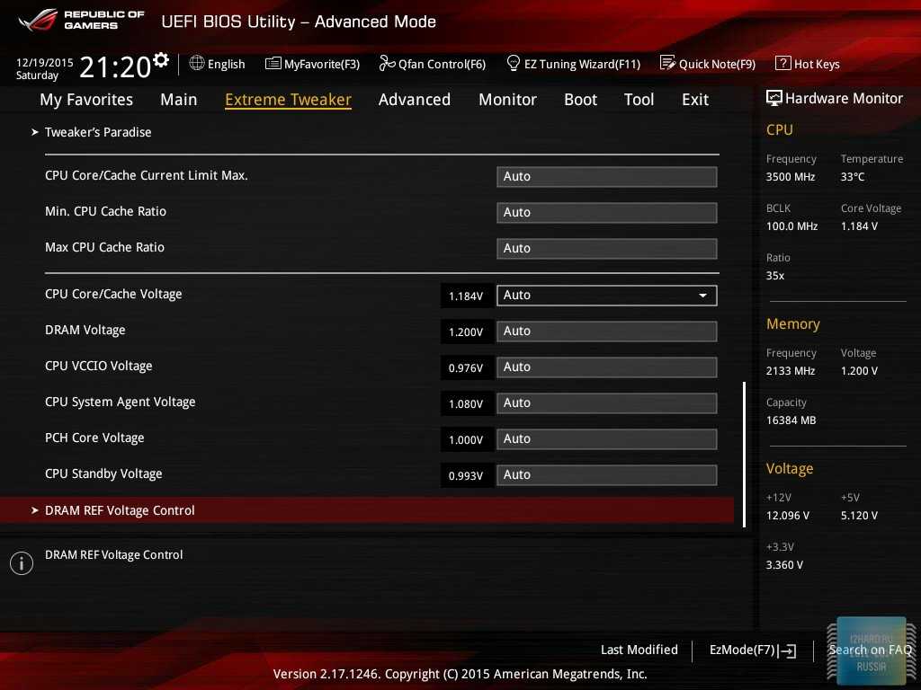Expand Tweaker's Paradise submenu
Image resolution: width=921 pixels, height=690 pixels.
coord(98,132)
